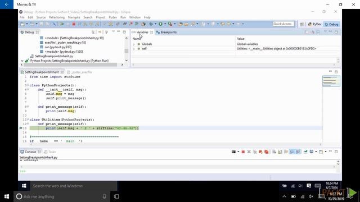Click the Step Over toolbar icon
360x202 pixels.
tap(91, 24)
